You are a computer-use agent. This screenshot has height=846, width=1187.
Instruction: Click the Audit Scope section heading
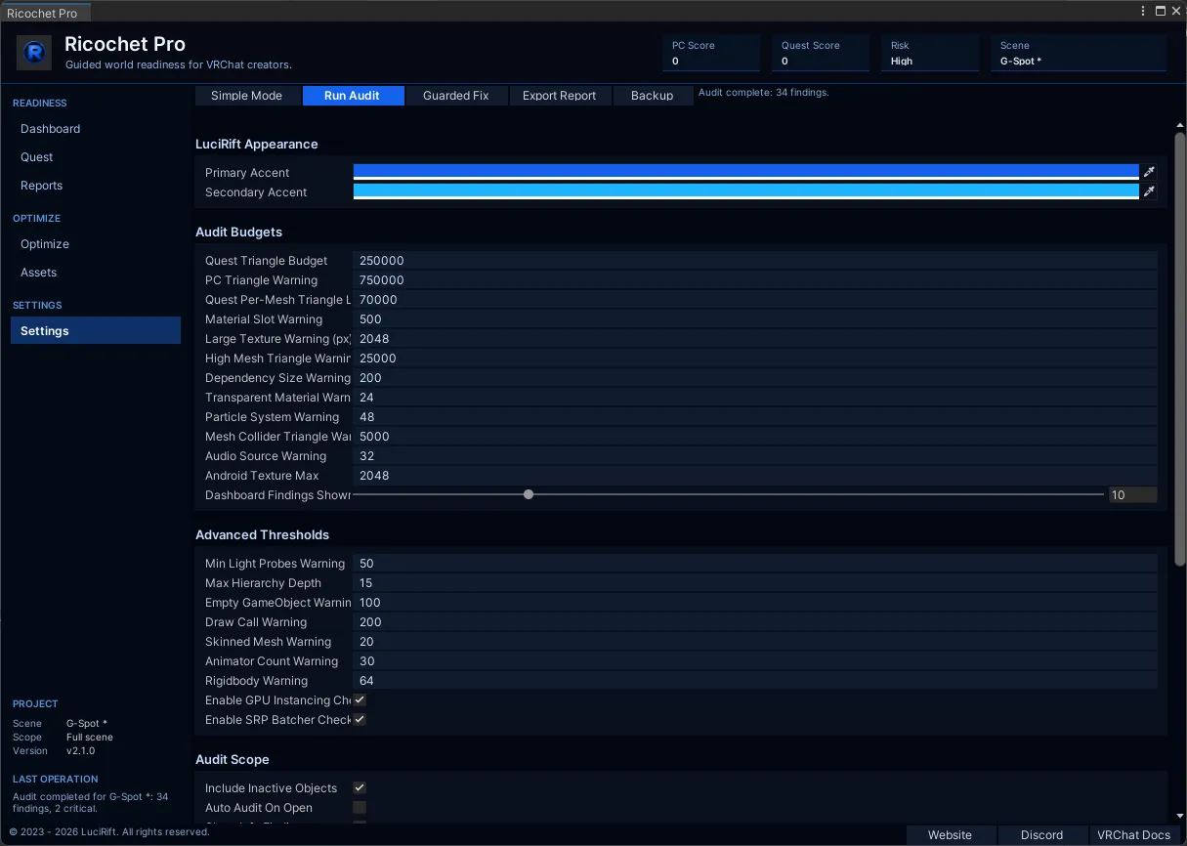pos(232,759)
